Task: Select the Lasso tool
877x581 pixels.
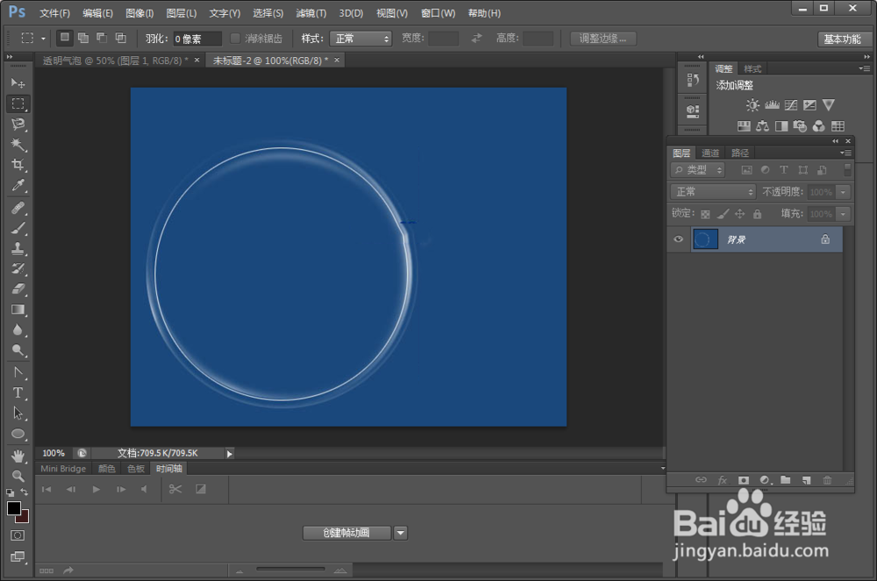Action: [x=18, y=124]
